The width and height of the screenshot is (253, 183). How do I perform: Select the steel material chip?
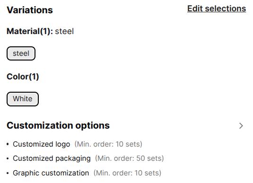pos(21,53)
